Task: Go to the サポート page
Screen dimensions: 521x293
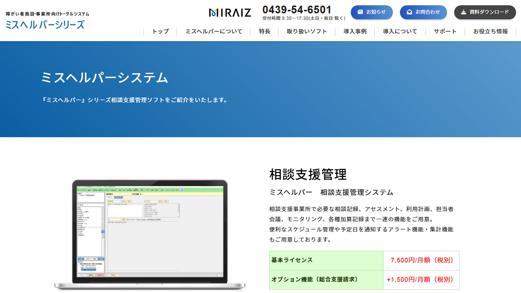Action: click(445, 32)
